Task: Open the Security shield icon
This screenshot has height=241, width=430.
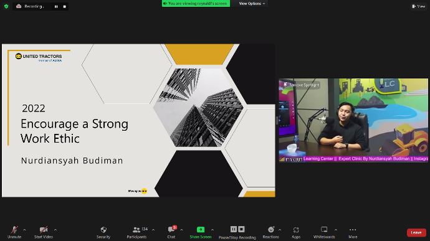Action: pos(103,230)
